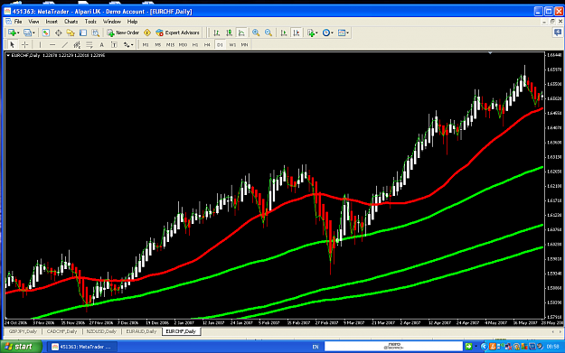Switch to Line Chart display
This screenshot has width=565, height=353.
[241, 33]
